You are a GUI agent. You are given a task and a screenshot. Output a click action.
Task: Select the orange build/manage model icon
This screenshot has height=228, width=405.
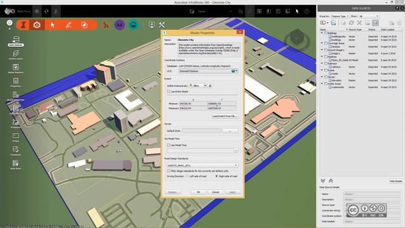click(23, 25)
